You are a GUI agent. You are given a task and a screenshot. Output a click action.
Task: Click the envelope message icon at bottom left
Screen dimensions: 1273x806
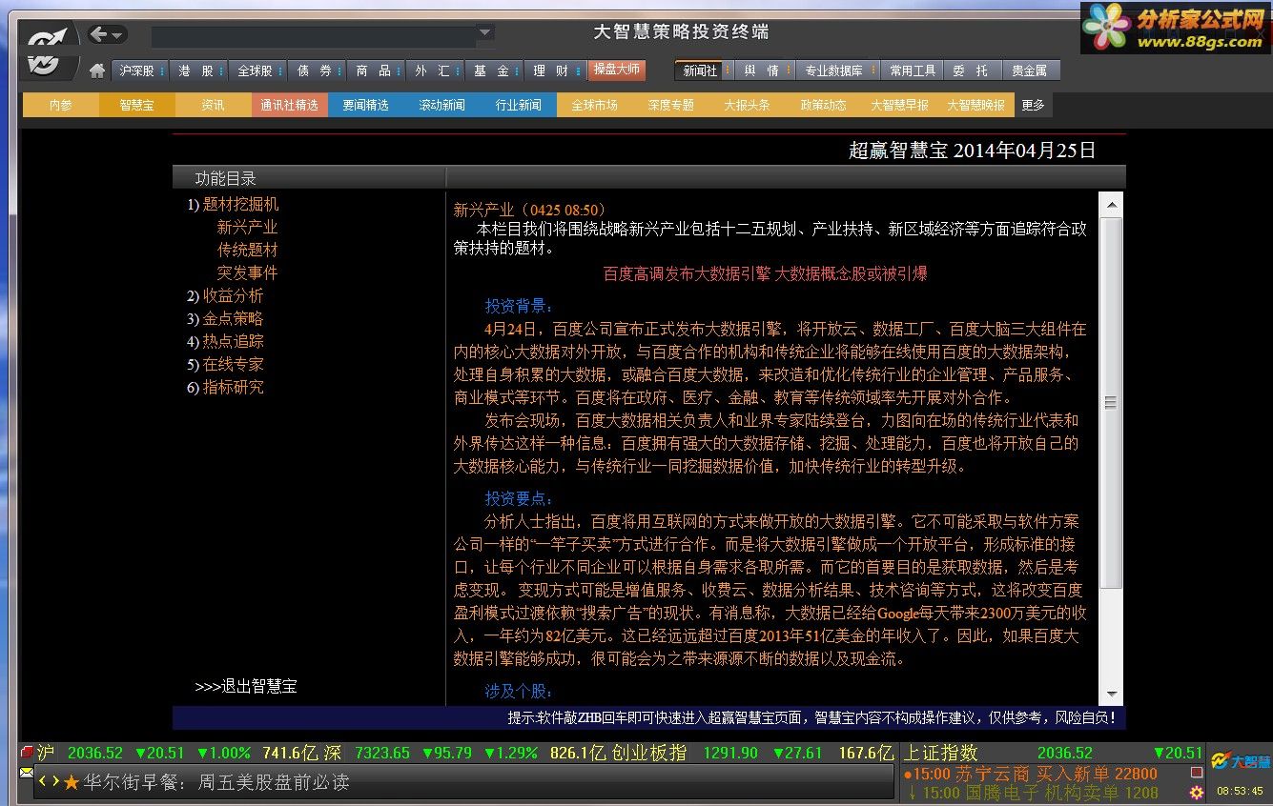(x=27, y=772)
